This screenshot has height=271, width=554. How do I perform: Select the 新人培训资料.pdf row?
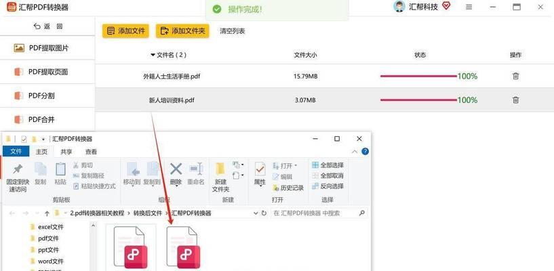pyautogui.click(x=325, y=100)
